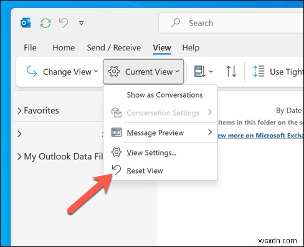This screenshot has width=304, height=247.
Task: Expand the Message Preview submenu chevron
Action: tap(210, 132)
